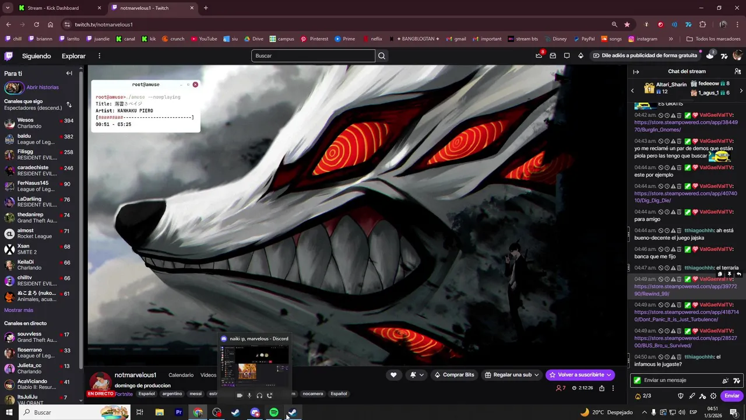Open the Calendario channel tab
The height and width of the screenshot is (420, 746).
pyautogui.click(x=181, y=375)
